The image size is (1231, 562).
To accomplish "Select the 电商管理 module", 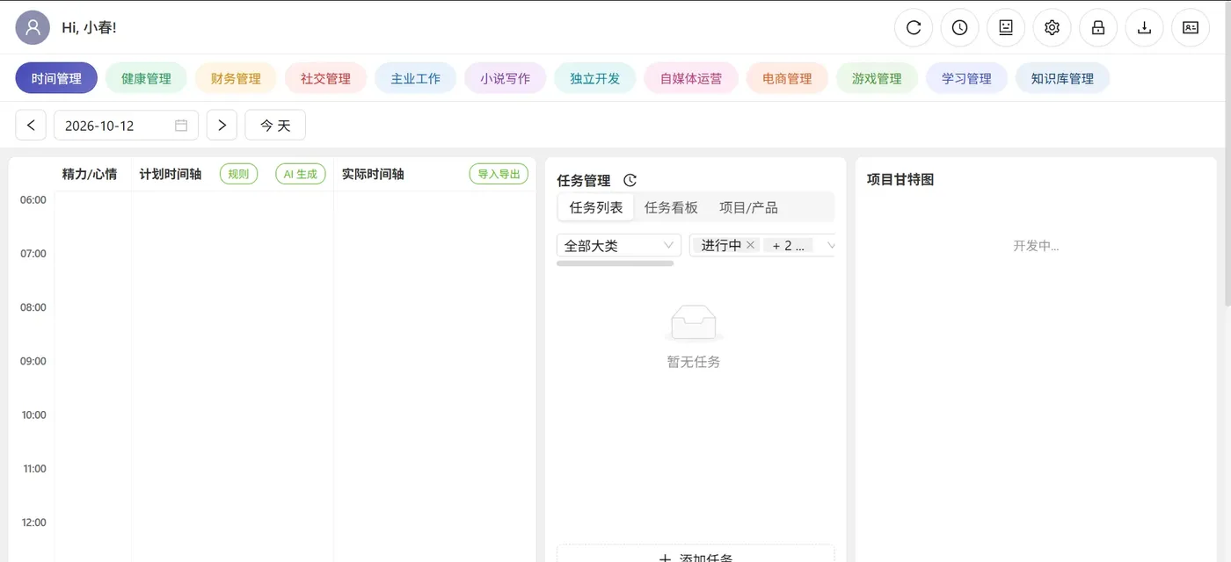I will point(787,78).
